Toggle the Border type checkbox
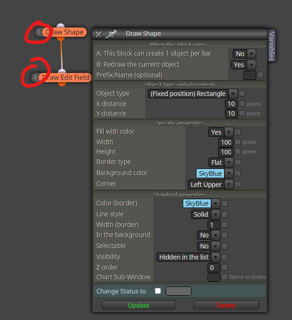Screen dimensions: 292x320 [238, 162]
